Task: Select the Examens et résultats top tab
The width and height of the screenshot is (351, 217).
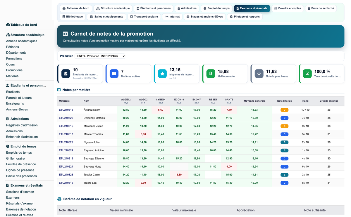Action: pyautogui.click(x=252, y=8)
